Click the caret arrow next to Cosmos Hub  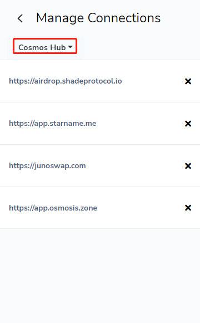point(70,47)
